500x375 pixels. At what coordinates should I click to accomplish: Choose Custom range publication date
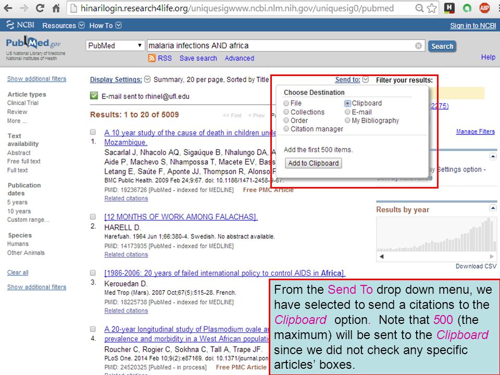28,220
